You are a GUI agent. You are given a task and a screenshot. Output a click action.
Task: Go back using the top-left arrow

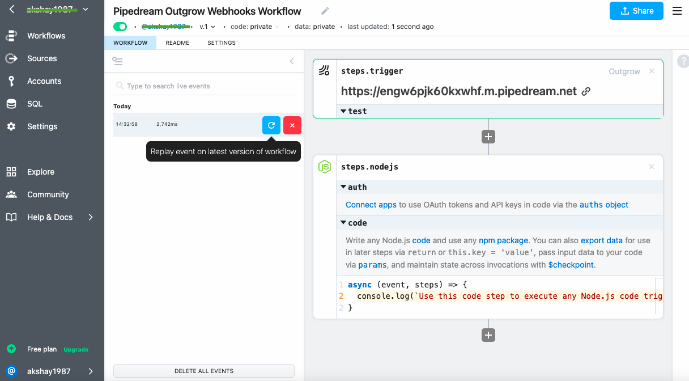[12, 9]
